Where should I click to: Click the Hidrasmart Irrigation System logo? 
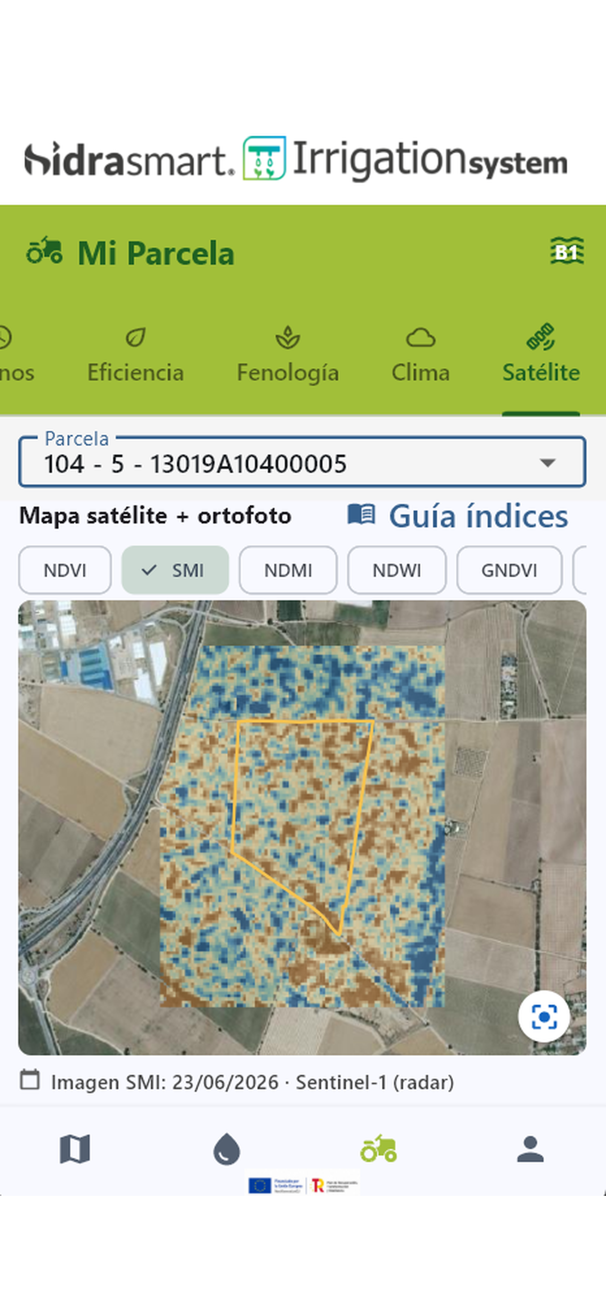point(295,159)
